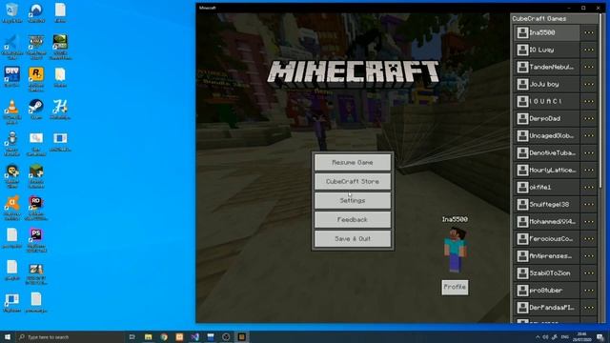Open File Explorer from the taskbar
Viewport: 610px width, 343px height.
coord(149,336)
